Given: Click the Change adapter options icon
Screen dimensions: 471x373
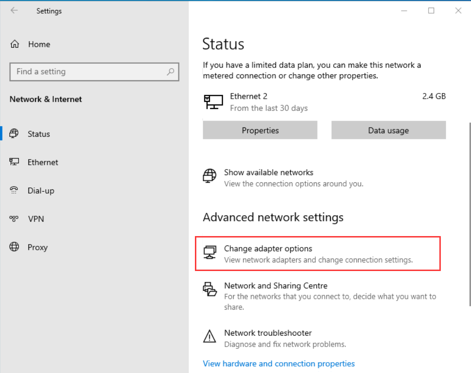Looking at the screenshot, I should 210,252.
